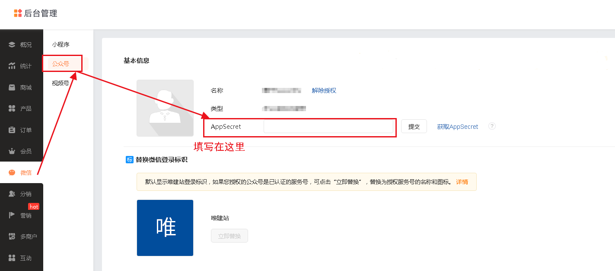Select the 产品 products icon in sidebar
615x271 pixels.
(x=12, y=109)
